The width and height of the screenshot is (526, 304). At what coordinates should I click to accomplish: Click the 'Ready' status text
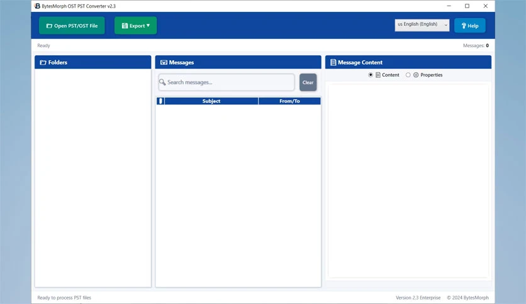click(43, 45)
